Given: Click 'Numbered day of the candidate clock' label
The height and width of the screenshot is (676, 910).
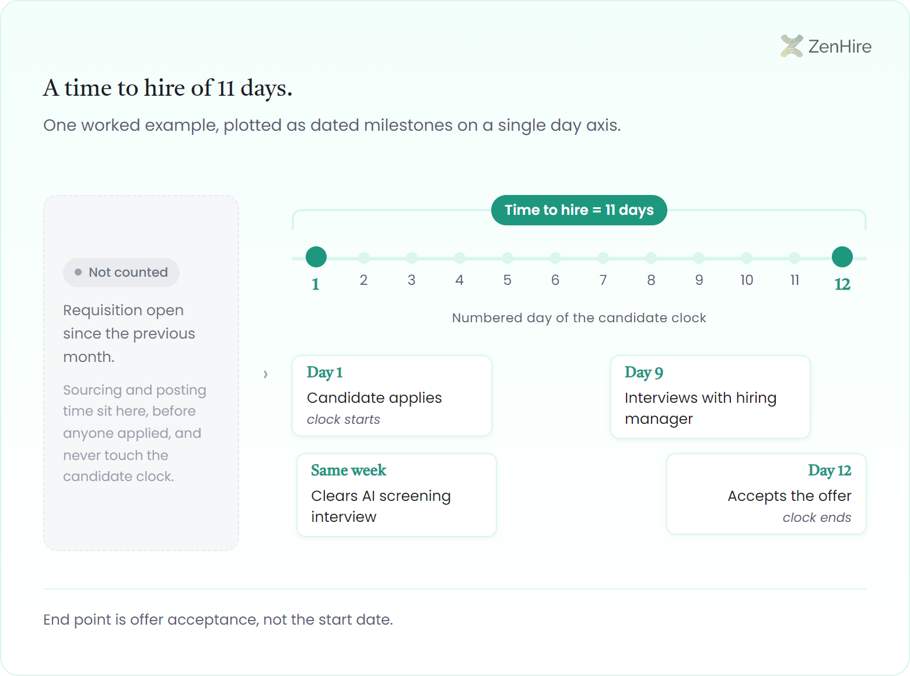Looking at the screenshot, I should [579, 318].
